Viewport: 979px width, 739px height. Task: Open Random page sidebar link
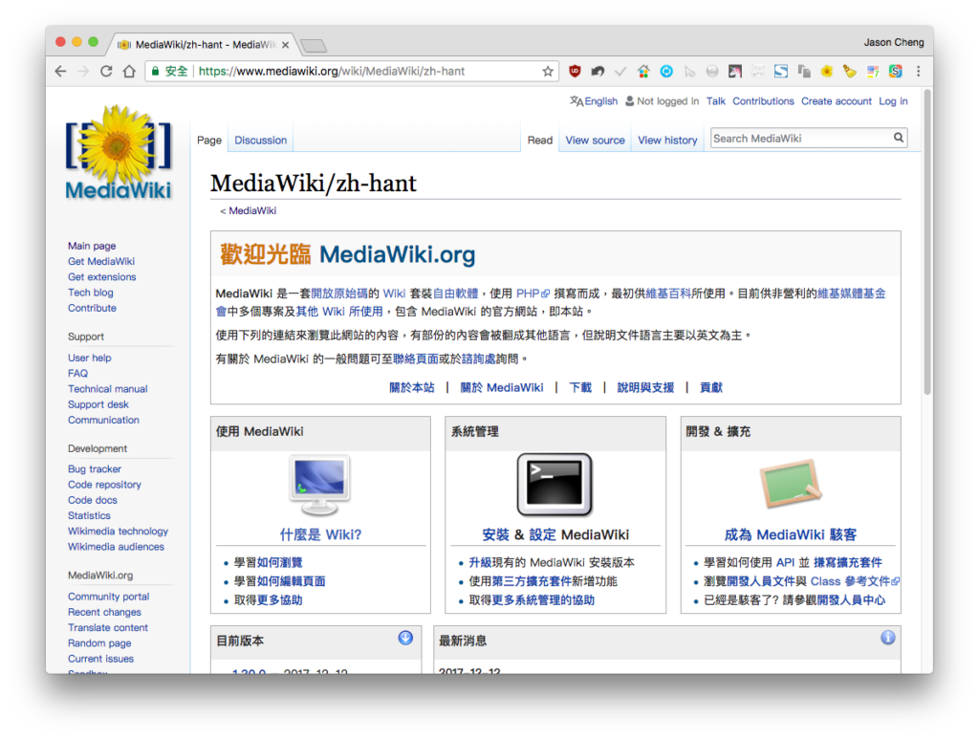coord(99,643)
